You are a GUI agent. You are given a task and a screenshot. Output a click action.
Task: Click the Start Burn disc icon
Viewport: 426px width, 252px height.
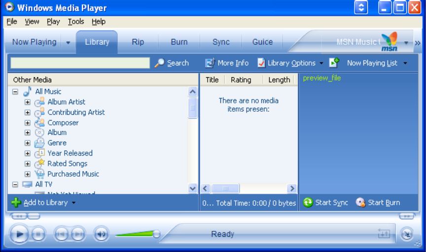pos(360,202)
